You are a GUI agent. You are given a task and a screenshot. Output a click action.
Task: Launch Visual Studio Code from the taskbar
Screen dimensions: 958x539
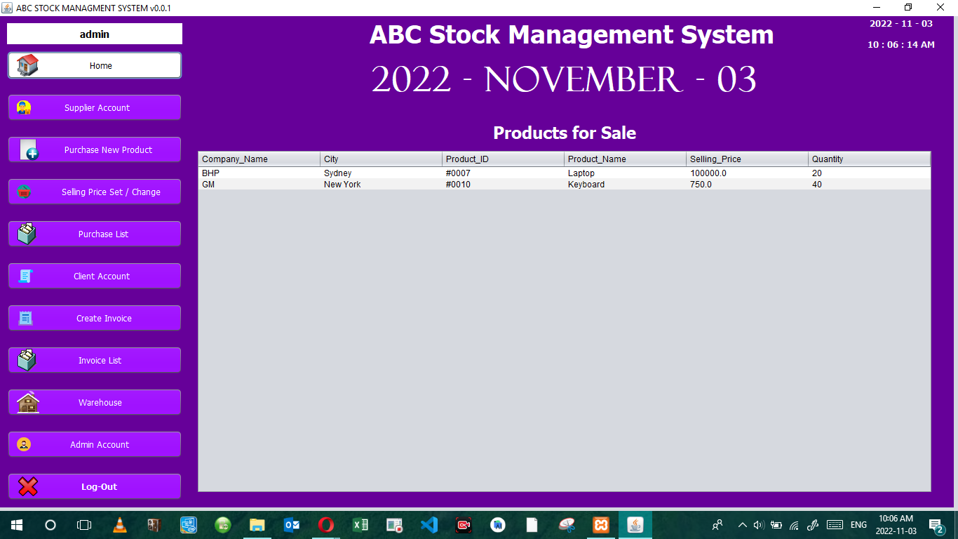tap(429, 524)
